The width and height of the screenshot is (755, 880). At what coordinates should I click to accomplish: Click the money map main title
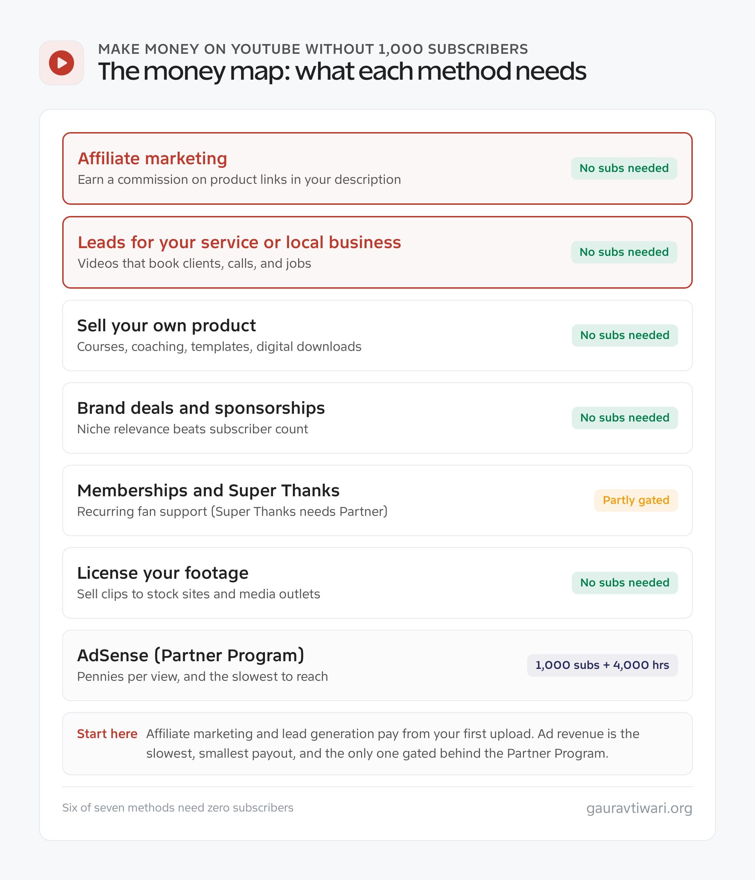(342, 71)
